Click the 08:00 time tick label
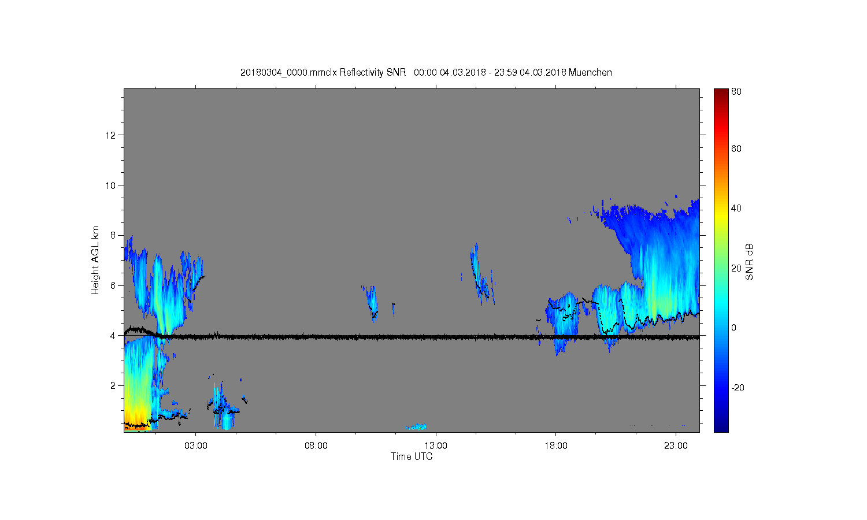Viewport: 867px width, 520px height. point(316,446)
